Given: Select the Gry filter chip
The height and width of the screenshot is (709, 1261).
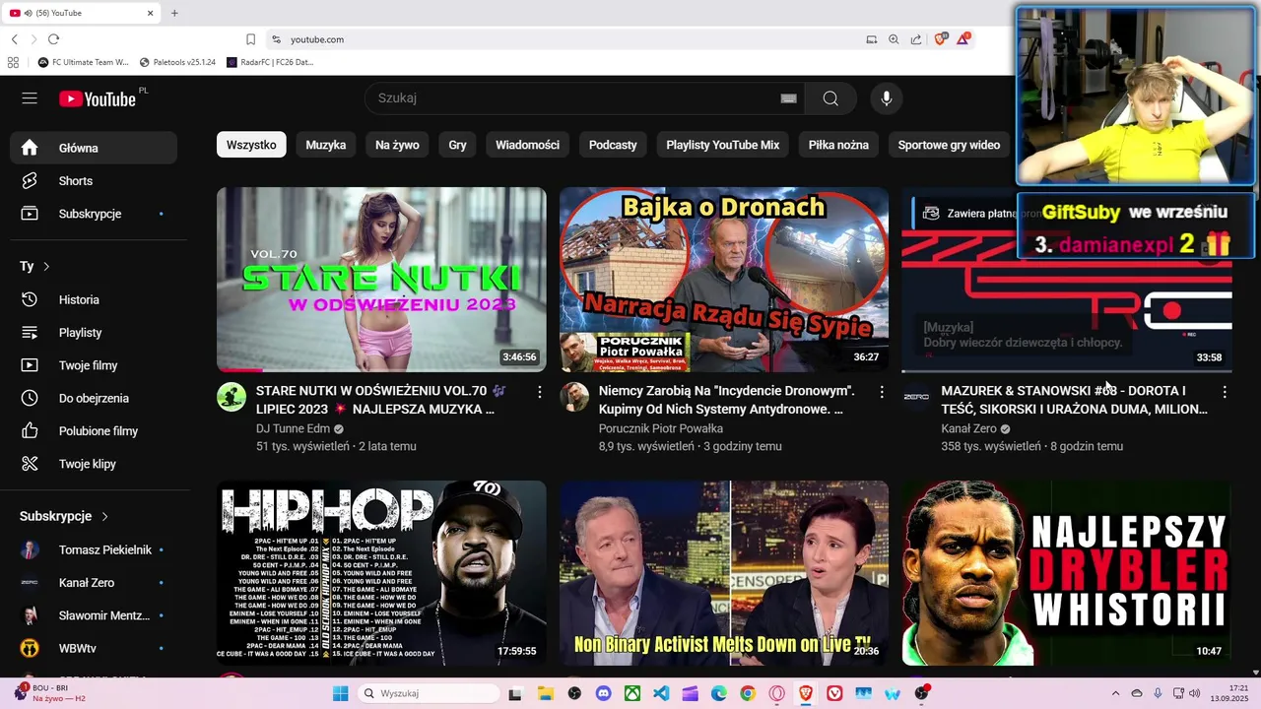Looking at the screenshot, I should [457, 145].
